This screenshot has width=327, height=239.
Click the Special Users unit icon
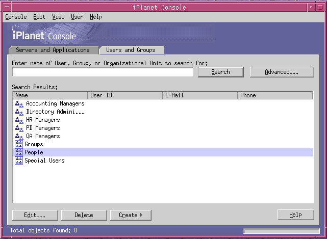[19, 161]
